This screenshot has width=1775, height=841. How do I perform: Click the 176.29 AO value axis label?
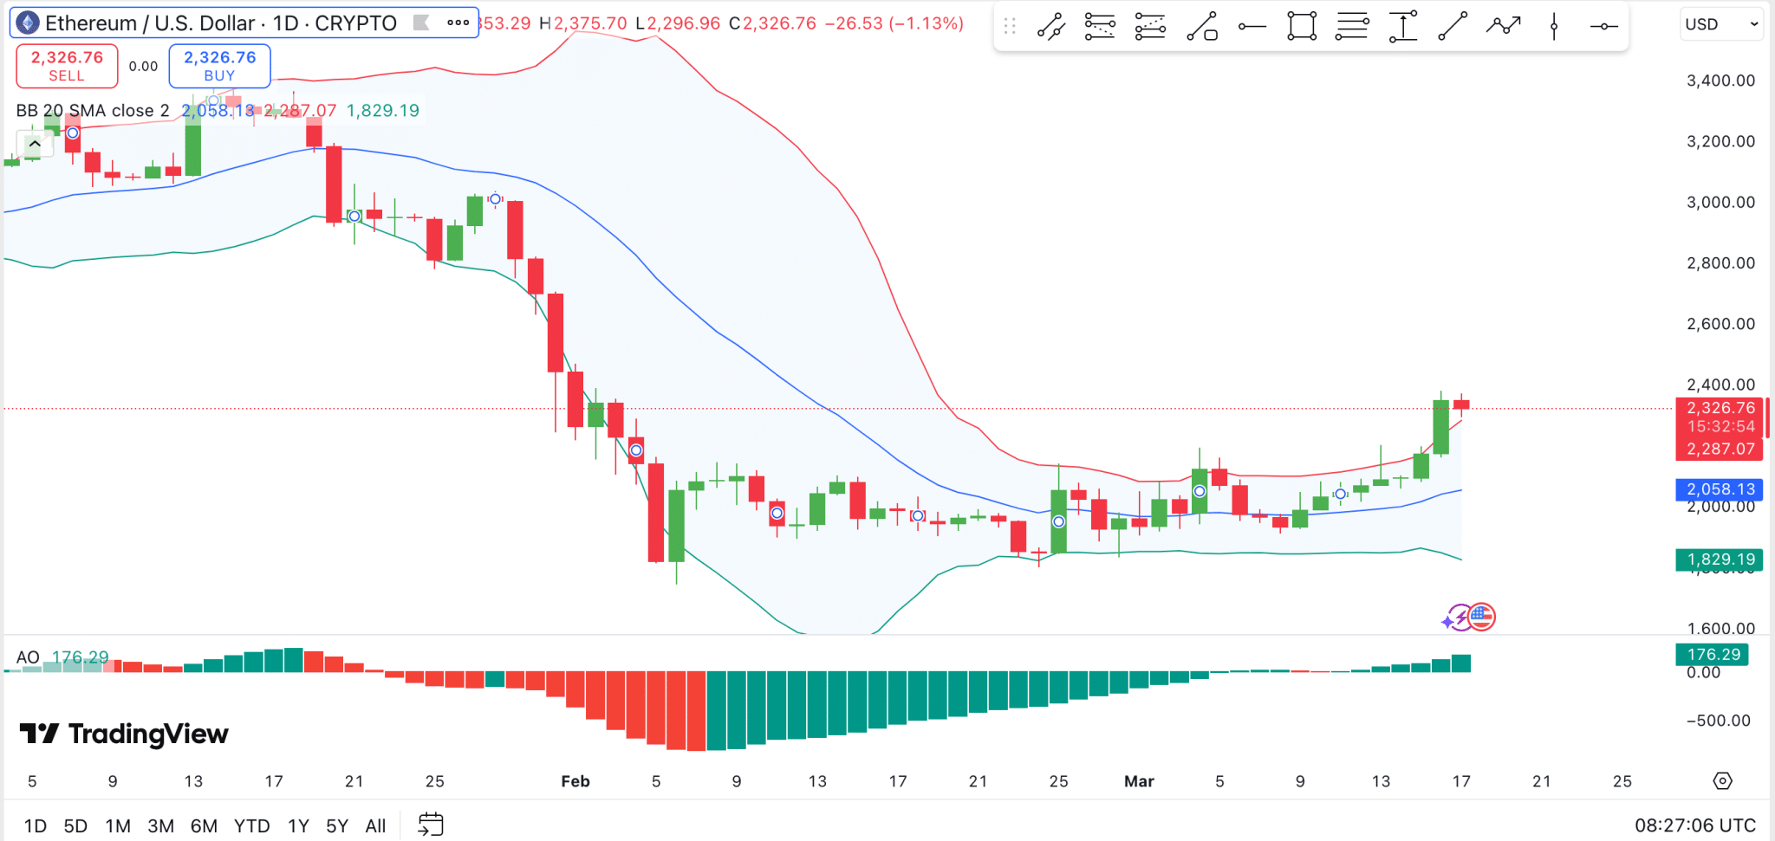[1713, 655]
